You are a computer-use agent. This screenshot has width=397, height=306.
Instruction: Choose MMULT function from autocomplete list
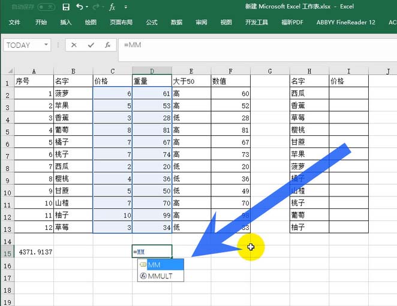(x=161, y=276)
